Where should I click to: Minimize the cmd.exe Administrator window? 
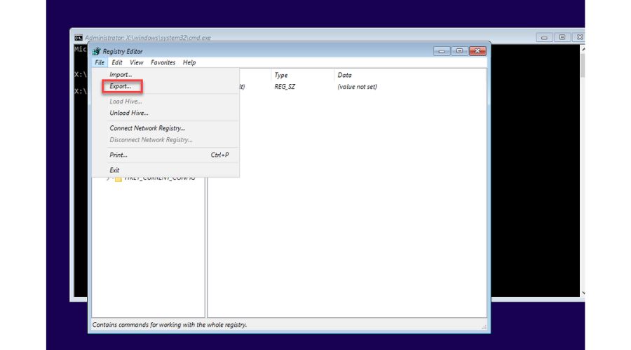click(544, 37)
